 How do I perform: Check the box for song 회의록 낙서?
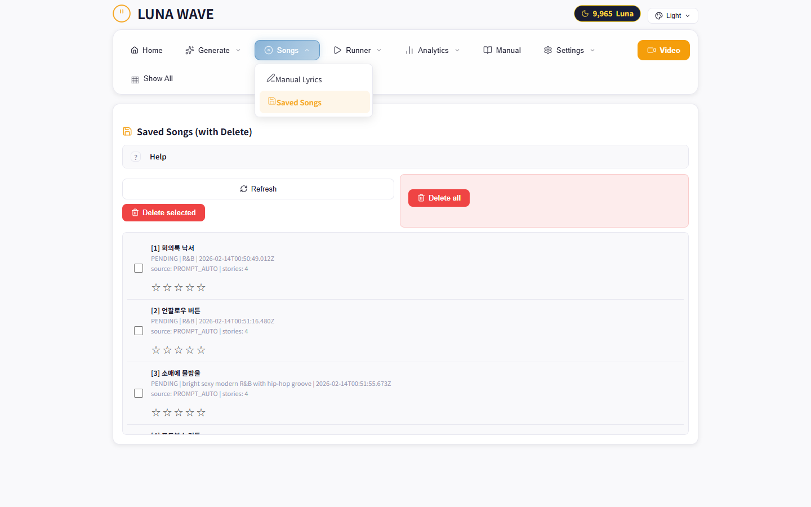coord(139,268)
